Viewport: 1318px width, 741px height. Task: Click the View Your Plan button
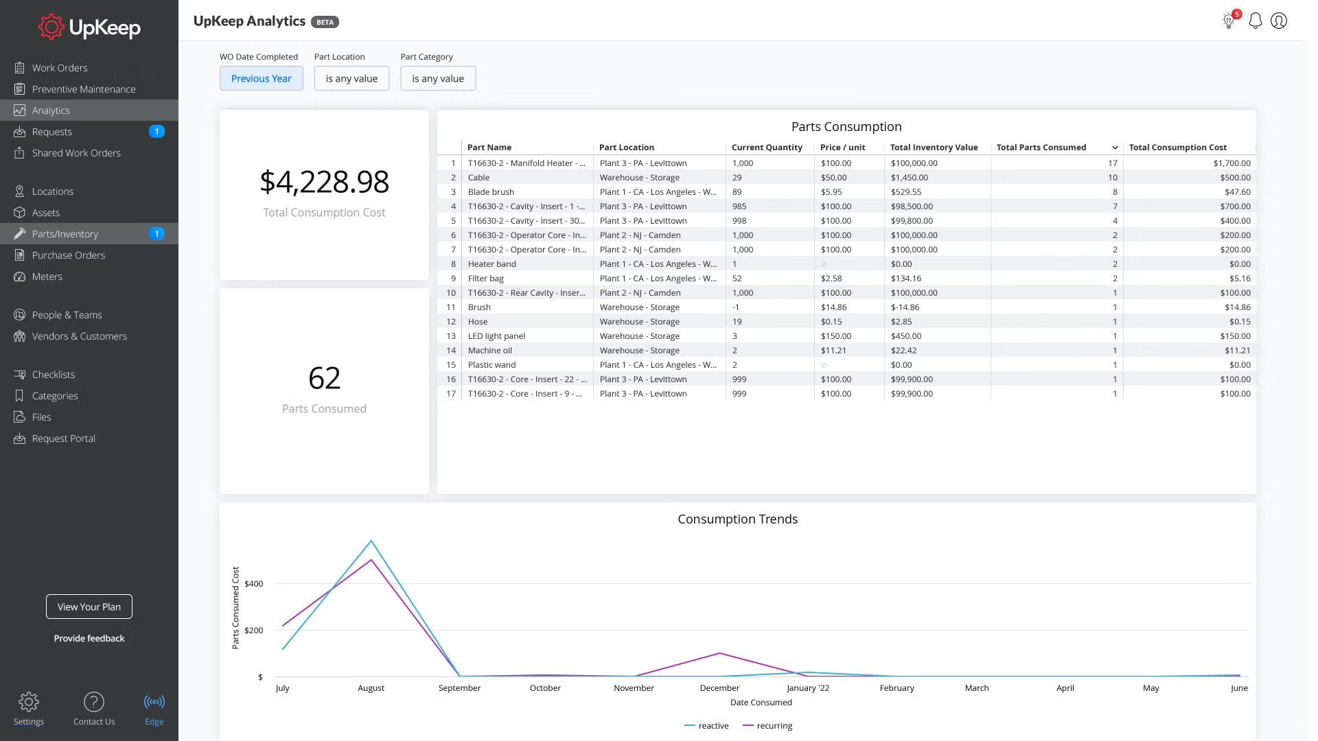[x=89, y=607]
